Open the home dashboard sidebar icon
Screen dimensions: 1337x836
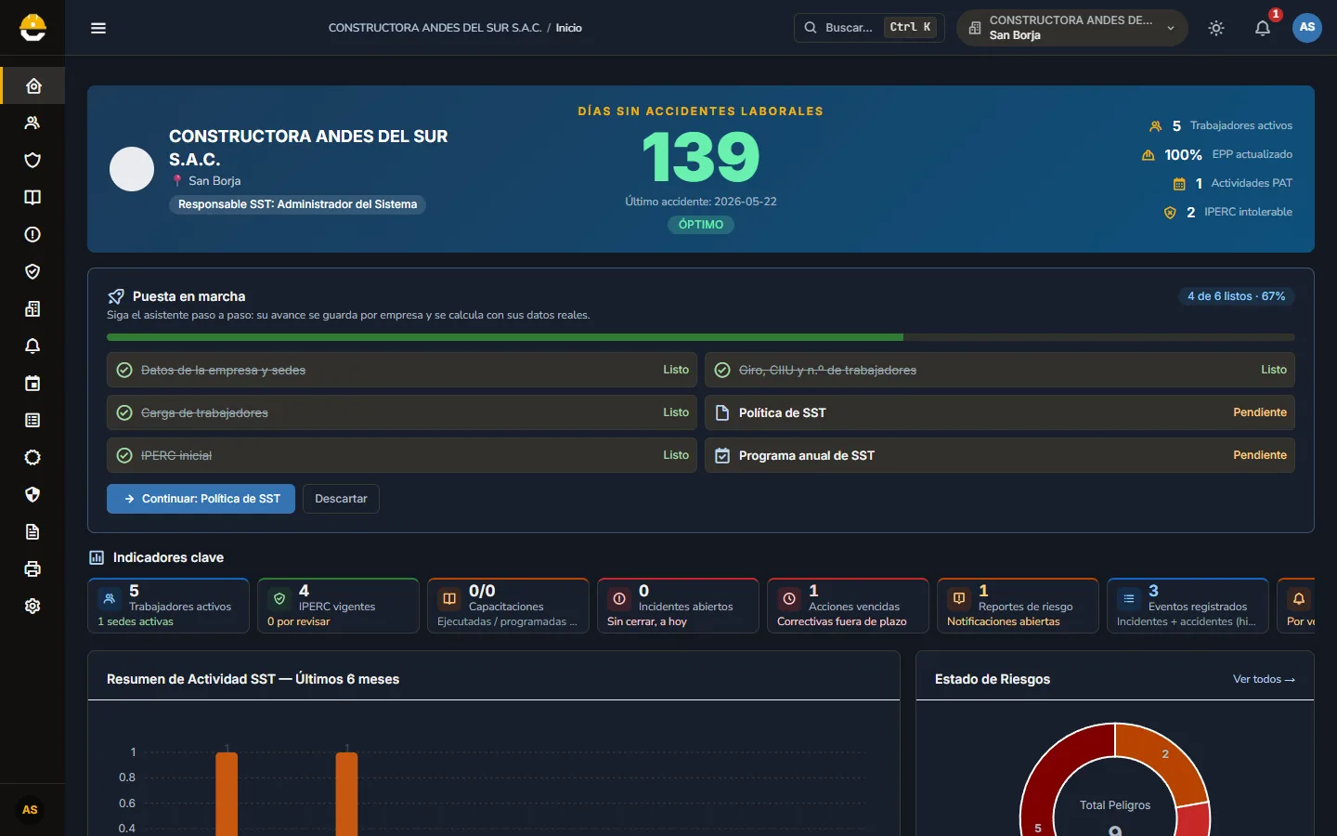pyautogui.click(x=33, y=85)
